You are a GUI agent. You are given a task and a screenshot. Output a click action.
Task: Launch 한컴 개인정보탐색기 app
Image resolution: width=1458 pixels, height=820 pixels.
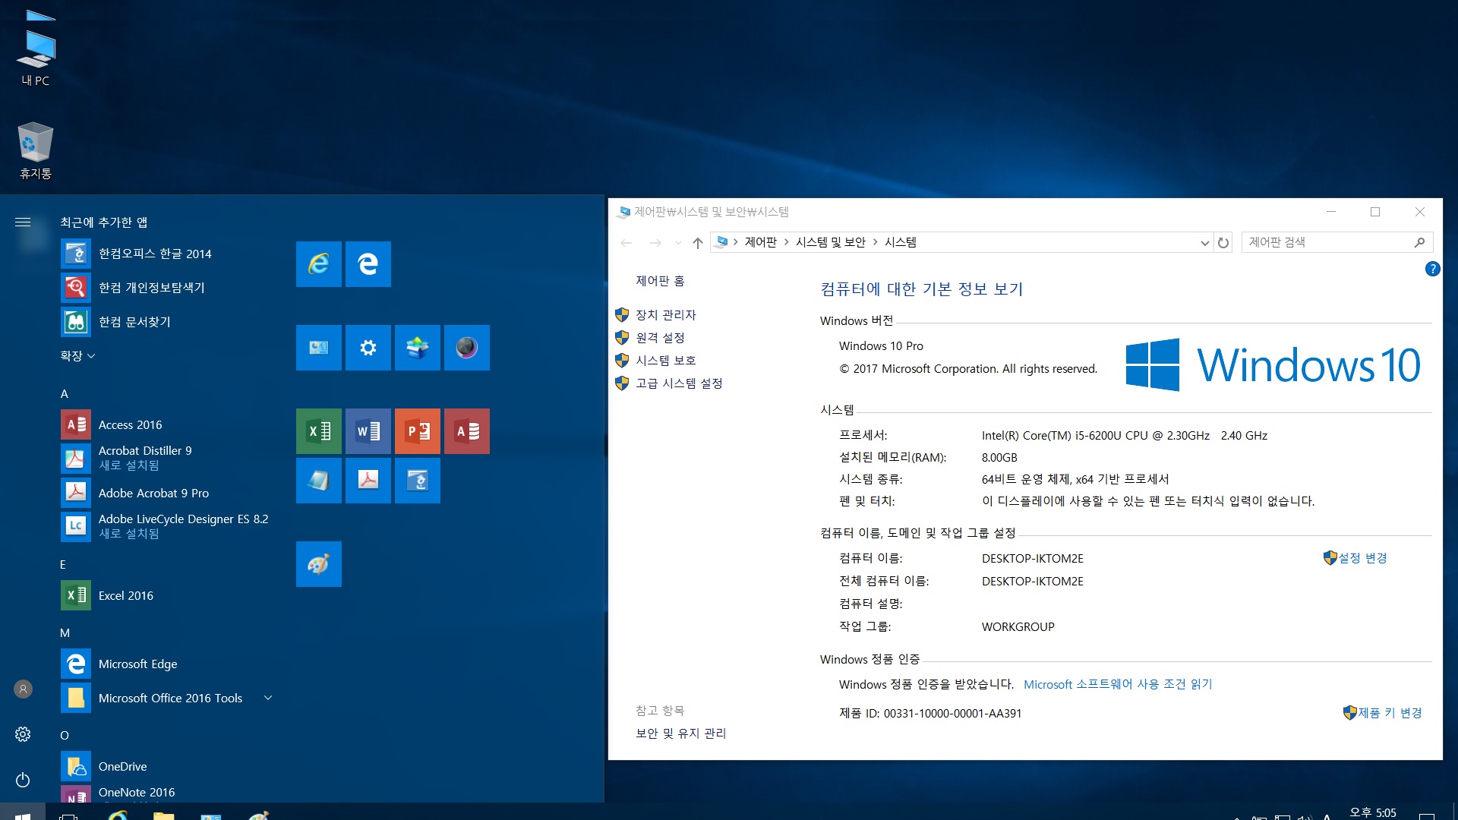coord(167,288)
